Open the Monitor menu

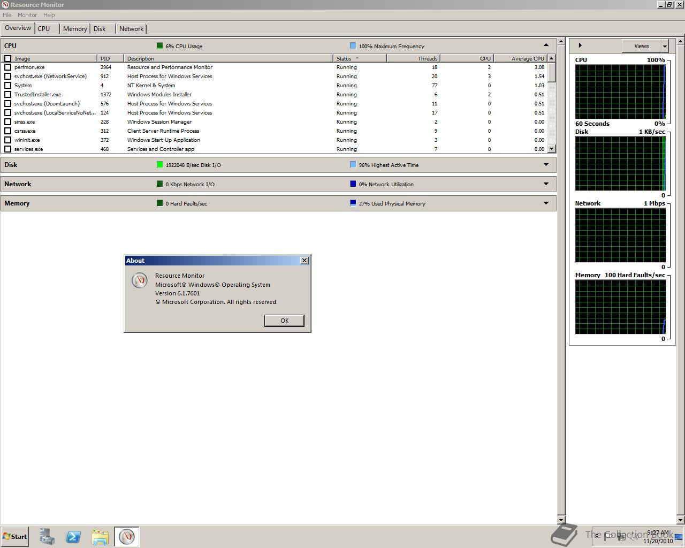27,15
